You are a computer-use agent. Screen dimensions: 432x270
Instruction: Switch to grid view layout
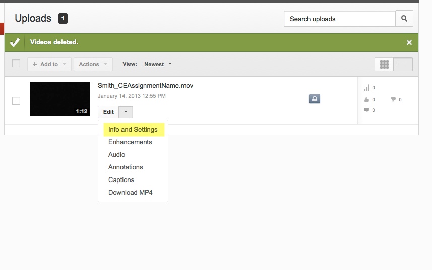click(384, 64)
